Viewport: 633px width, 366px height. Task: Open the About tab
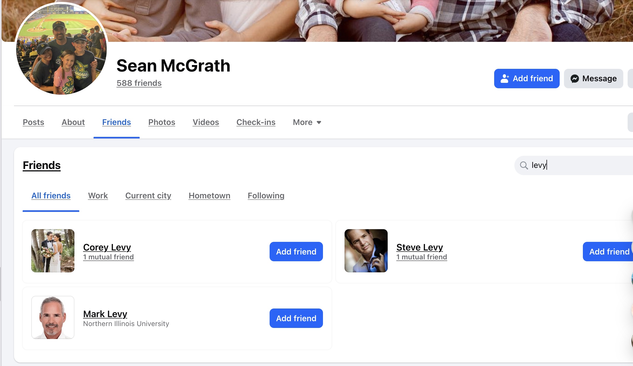pyautogui.click(x=73, y=122)
